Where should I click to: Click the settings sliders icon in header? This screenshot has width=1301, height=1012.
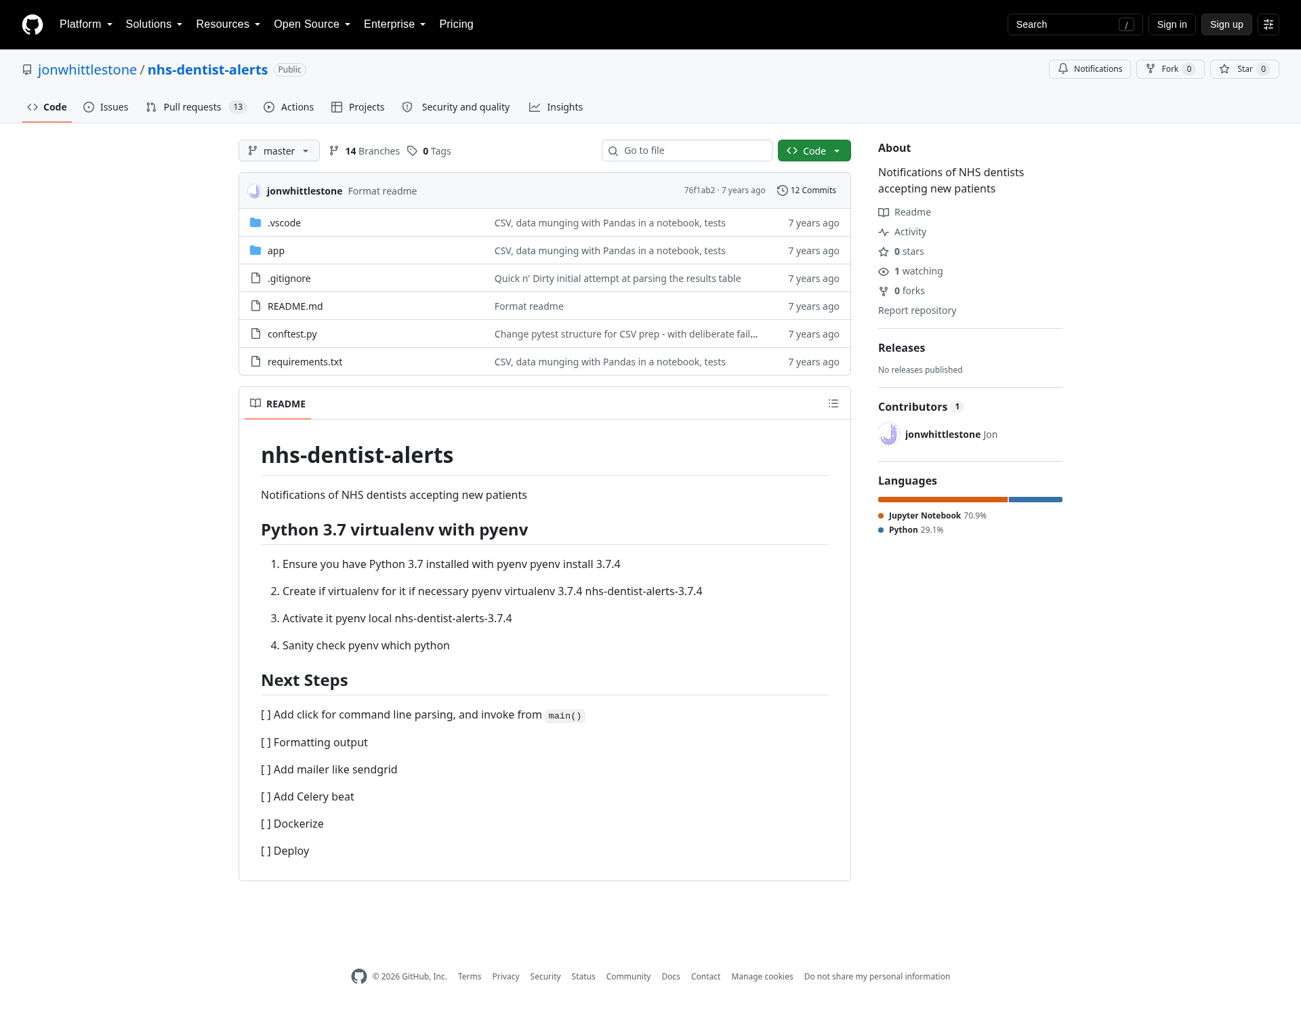[1268, 24]
